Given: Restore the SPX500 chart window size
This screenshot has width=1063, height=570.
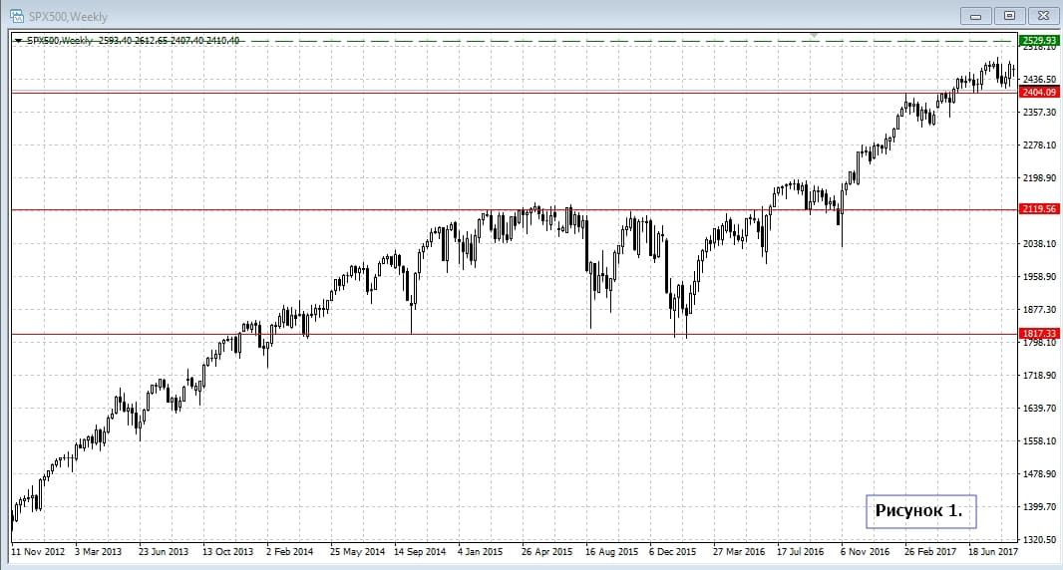Looking at the screenshot, I should pos(1009,16).
